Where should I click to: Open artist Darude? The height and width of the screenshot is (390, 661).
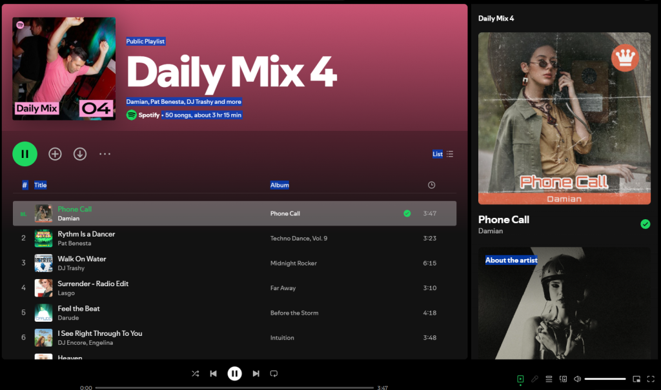tap(68, 318)
